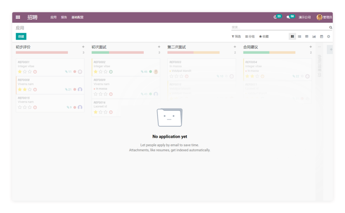
Task: Open the 筛选 filters dropdown
Action: [x=236, y=36]
